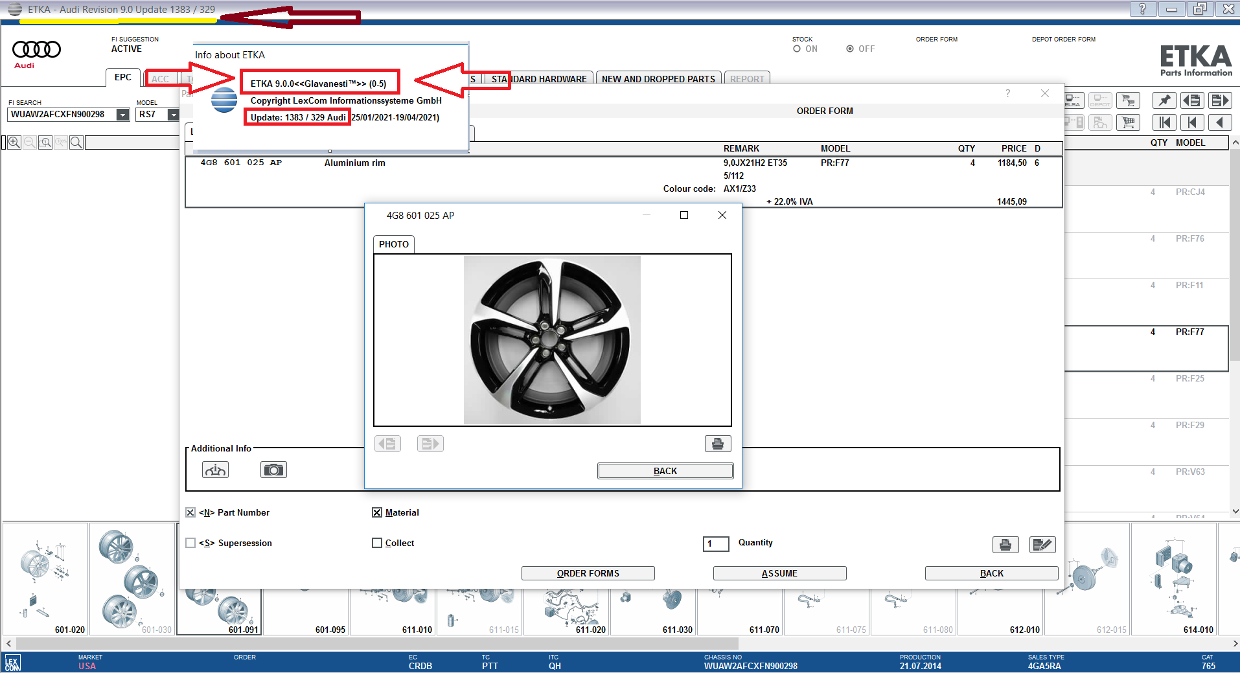Screen dimensions: 1240x673
Task: Open illustration thumbnail 611-010
Action: (x=393, y=612)
